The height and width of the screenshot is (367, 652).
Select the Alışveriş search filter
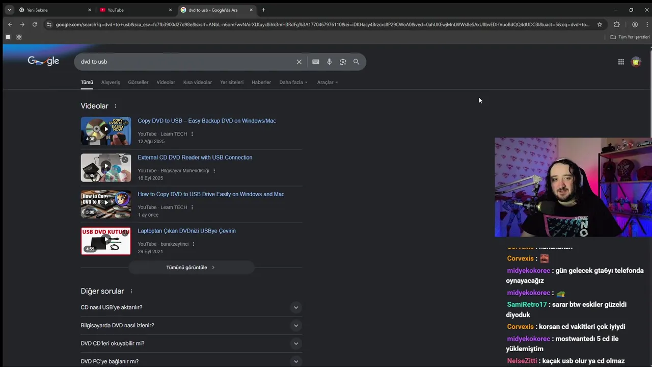[x=111, y=82]
